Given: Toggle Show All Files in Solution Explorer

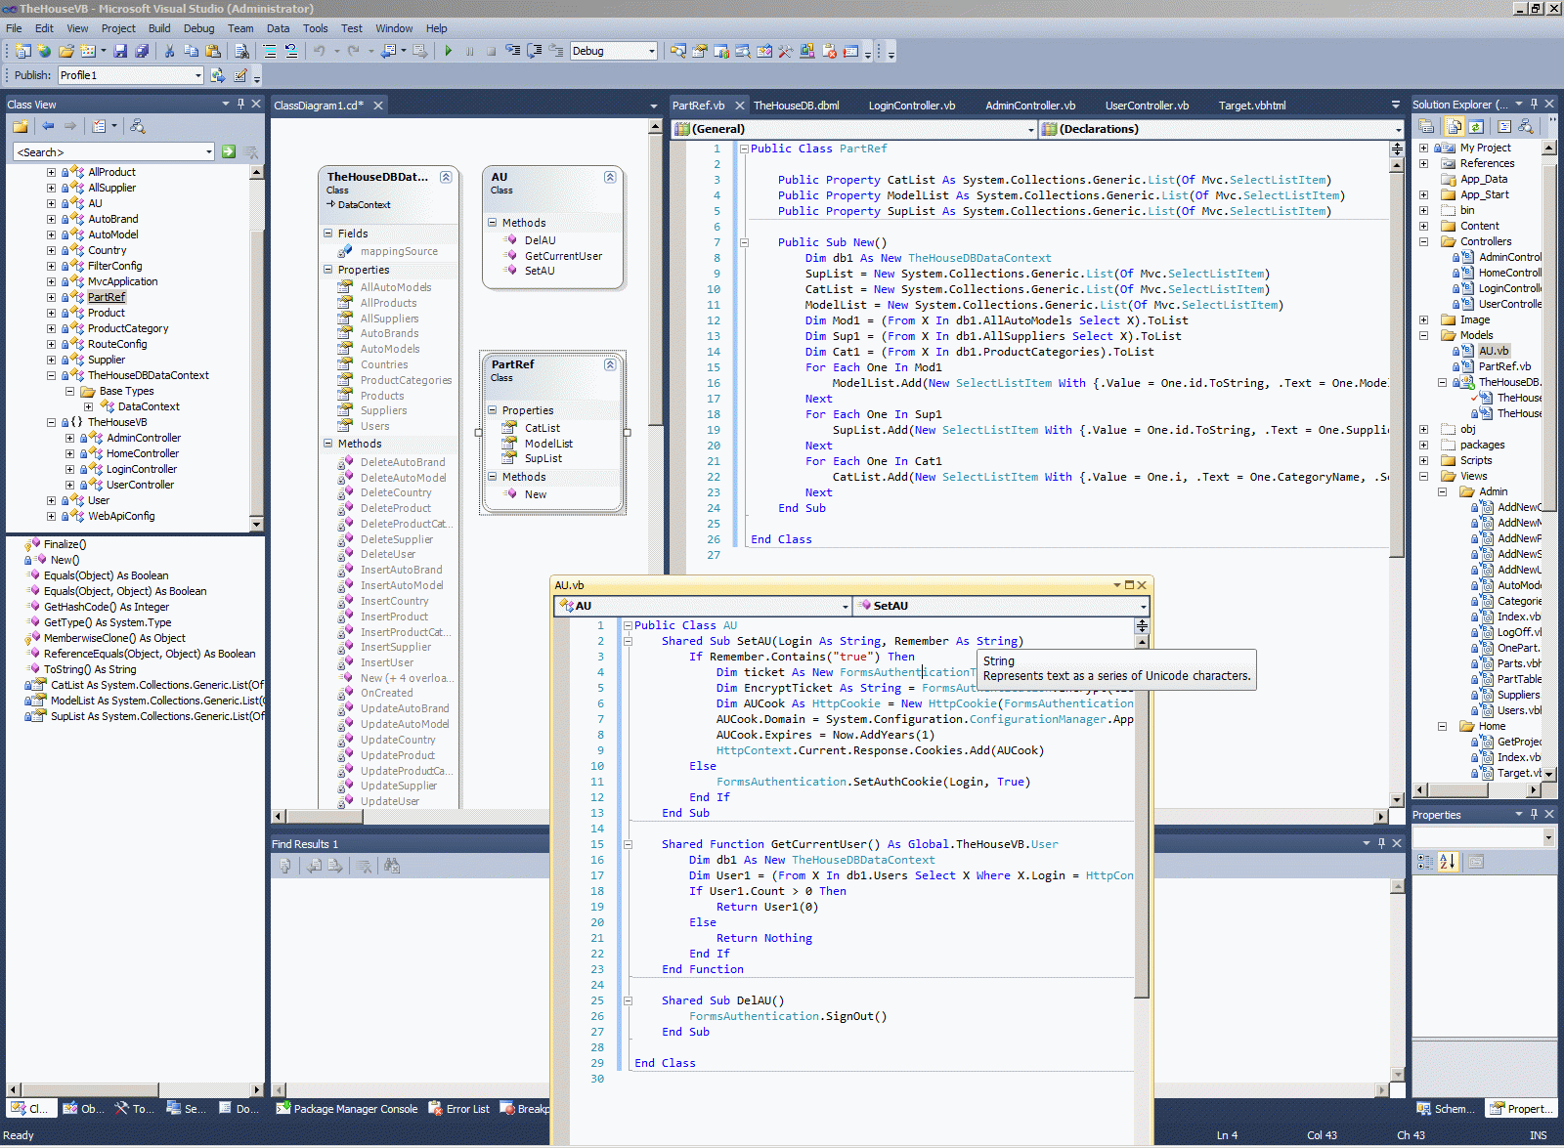Looking at the screenshot, I should click(1455, 126).
